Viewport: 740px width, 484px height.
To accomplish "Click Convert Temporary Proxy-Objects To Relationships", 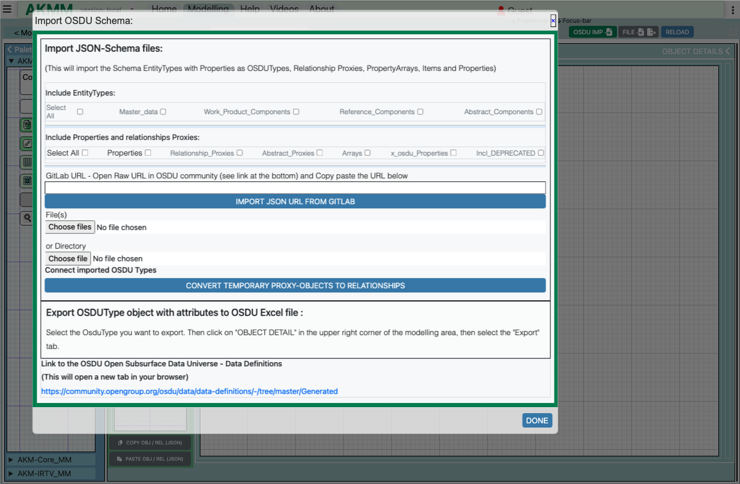I will point(295,285).
